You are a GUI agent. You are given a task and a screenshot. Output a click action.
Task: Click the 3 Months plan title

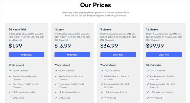click(x=106, y=29)
